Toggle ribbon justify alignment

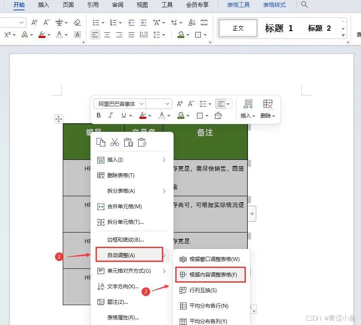132,35
